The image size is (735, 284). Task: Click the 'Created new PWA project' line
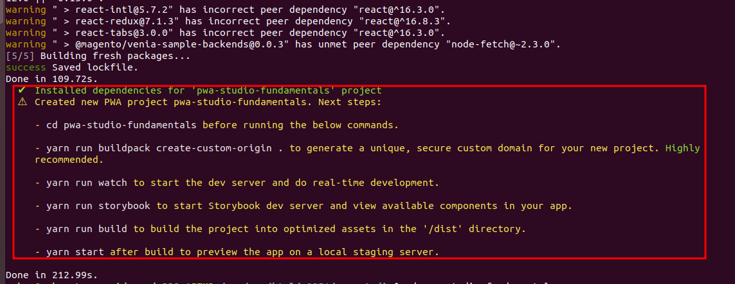click(208, 103)
